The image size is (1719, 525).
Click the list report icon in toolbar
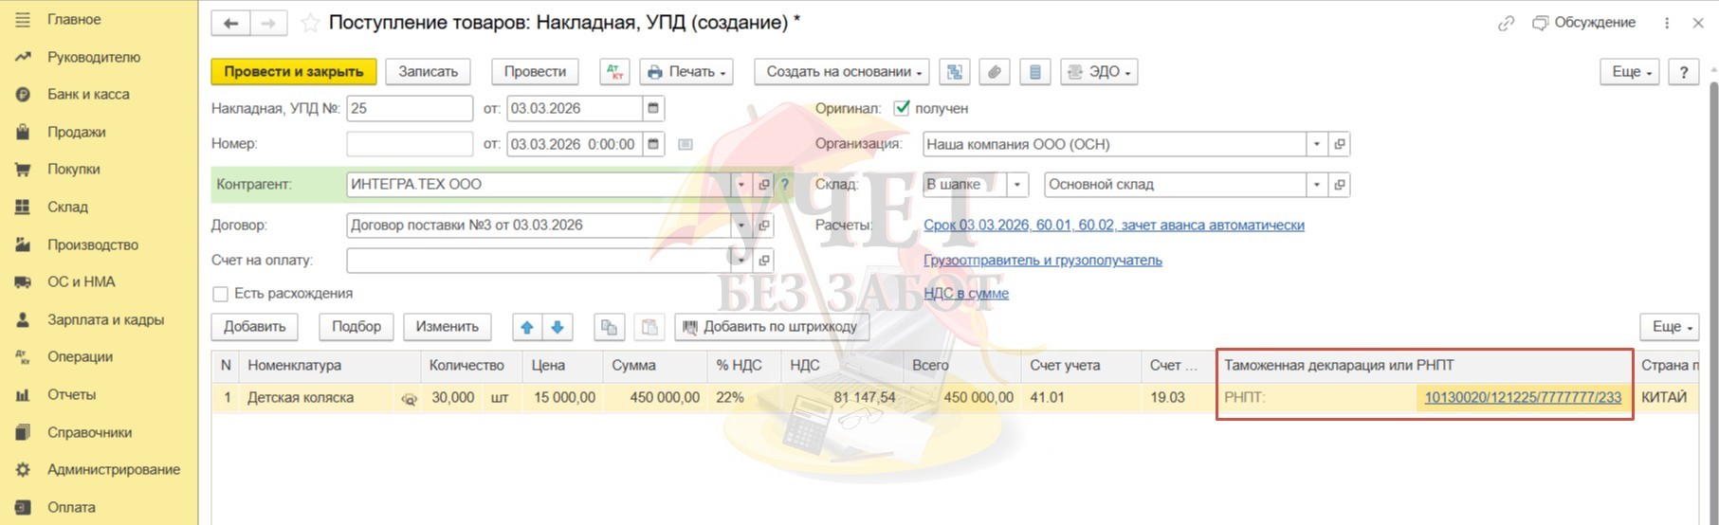pyautogui.click(x=1034, y=72)
